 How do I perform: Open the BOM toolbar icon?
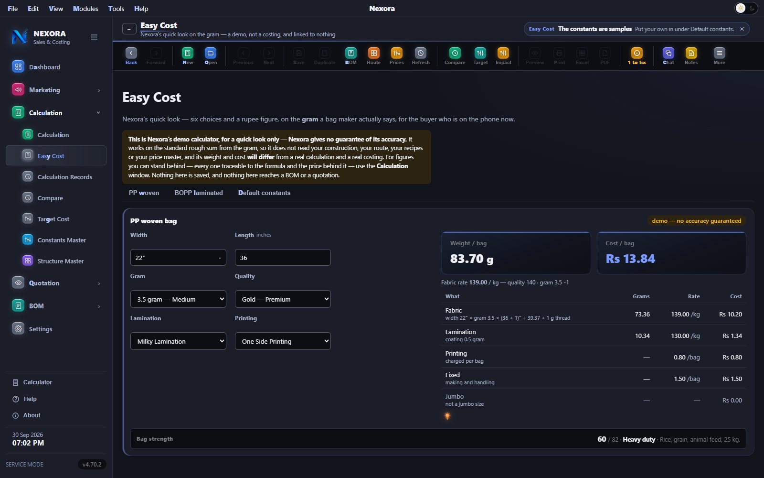click(x=351, y=56)
